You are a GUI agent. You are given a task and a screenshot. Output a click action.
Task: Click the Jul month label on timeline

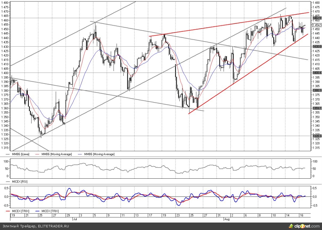[74, 219]
